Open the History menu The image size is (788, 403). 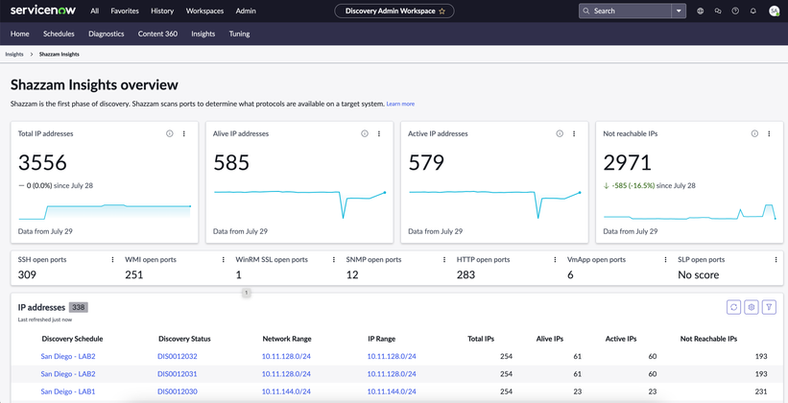point(162,12)
